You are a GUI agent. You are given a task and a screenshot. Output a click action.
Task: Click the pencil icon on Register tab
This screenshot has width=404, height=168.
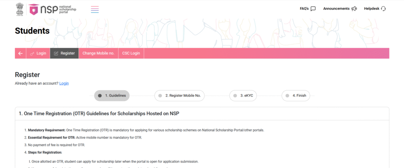56,54
